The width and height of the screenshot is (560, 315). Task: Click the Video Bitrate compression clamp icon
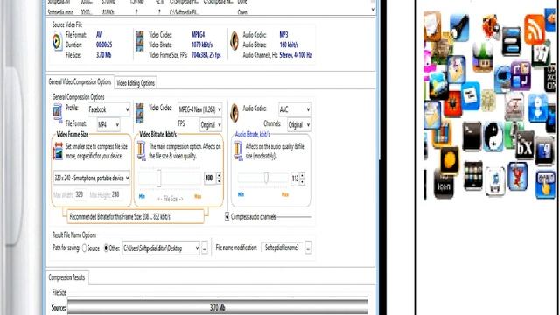[x=142, y=150]
